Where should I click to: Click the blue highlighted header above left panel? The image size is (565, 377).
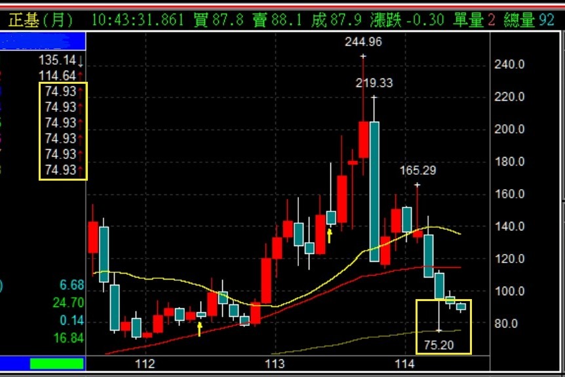pyautogui.click(x=43, y=41)
